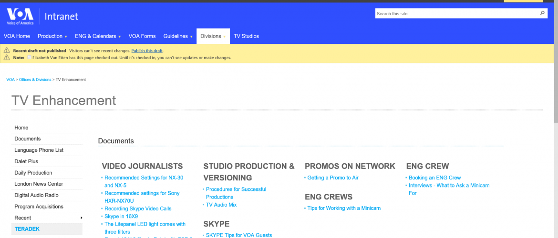Open Offices & Divisions breadcrumb
The width and height of the screenshot is (558, 238).
point(35,79)
